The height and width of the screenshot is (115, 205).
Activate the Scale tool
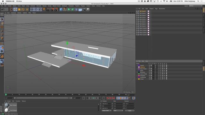pyautogui.click(x=19, y=9)
